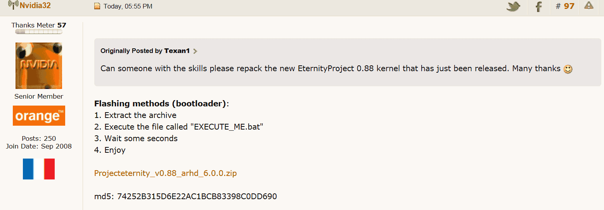The image size is (604, 210).
Task: Click the Today, 05:55 PM timestamp
Action: click(x=128, y=6)
